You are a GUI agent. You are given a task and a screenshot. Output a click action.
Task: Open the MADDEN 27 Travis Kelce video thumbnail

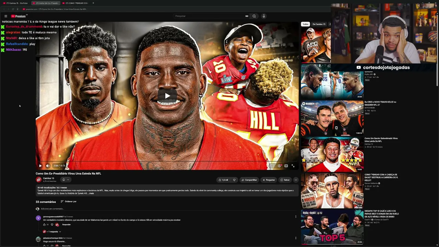[332, 118]
